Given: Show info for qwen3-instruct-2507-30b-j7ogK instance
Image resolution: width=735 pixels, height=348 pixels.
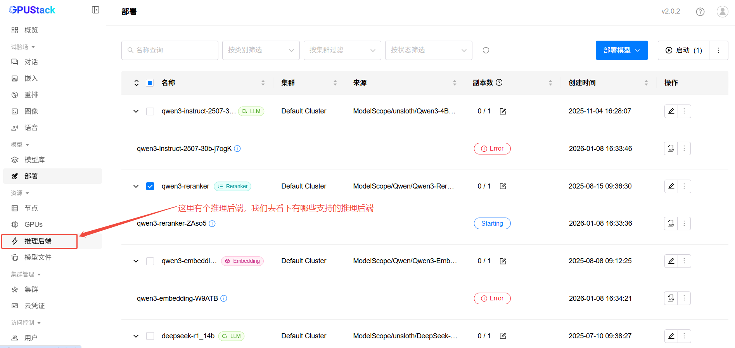Looking at the screenshot, I should [x=237, y=149].
